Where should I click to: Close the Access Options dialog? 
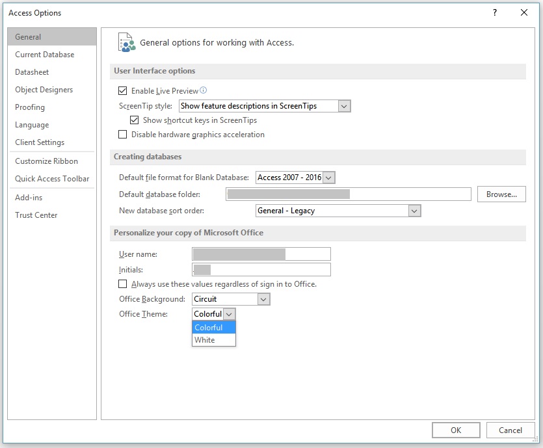point(524,13)
